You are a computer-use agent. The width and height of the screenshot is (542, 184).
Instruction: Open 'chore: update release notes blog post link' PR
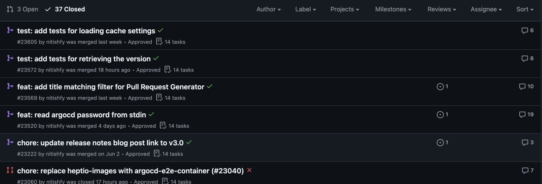(100, 142)
